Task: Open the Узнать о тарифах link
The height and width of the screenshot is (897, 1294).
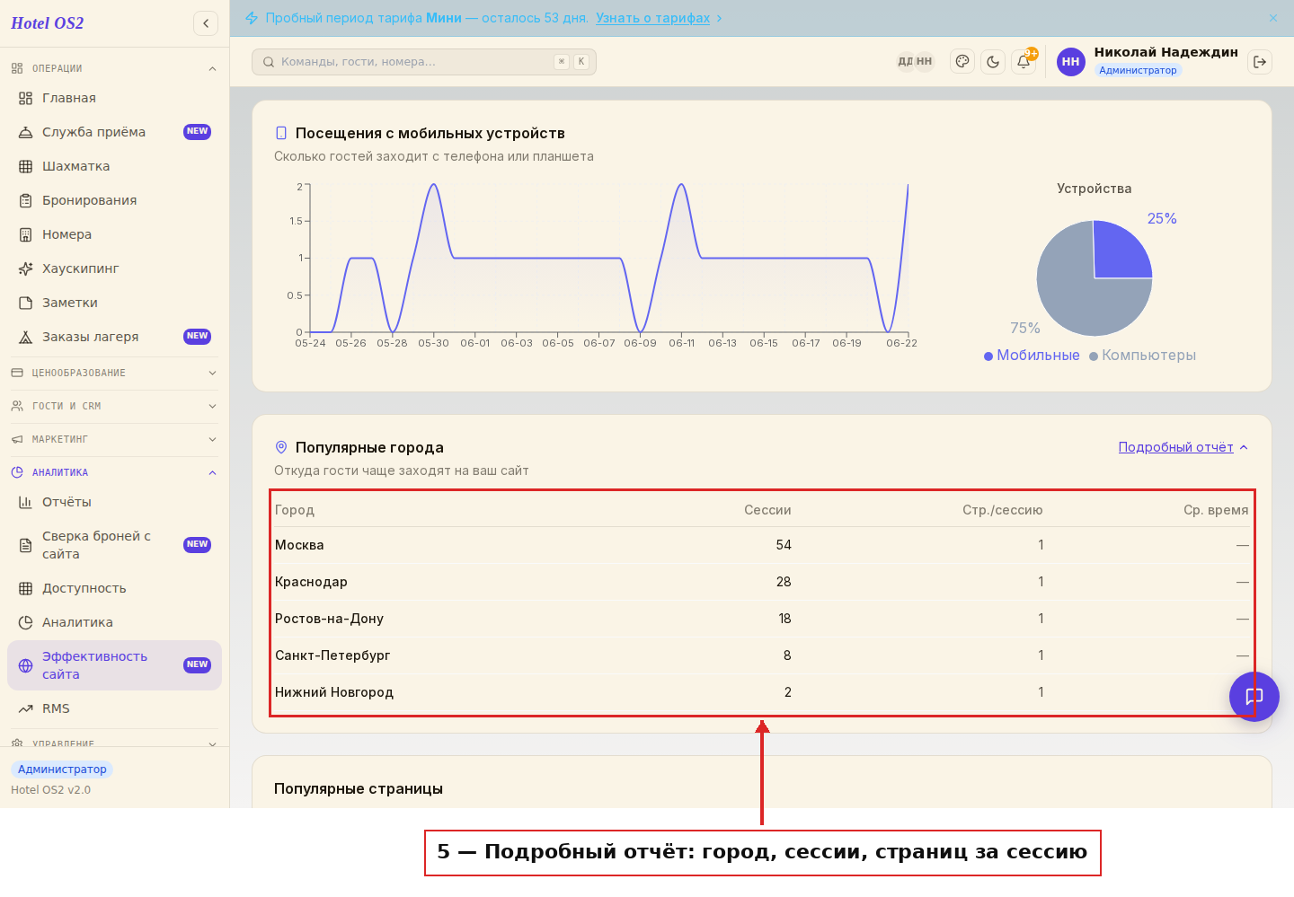Action: click(653, 18)
